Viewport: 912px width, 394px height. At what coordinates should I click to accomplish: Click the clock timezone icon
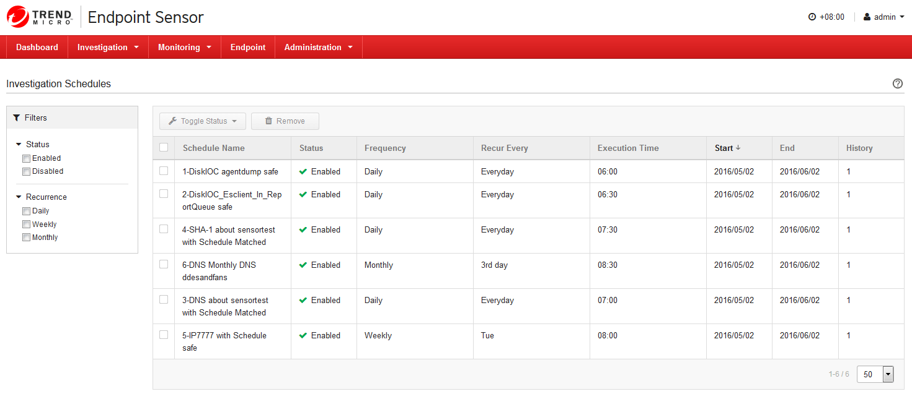812,17
